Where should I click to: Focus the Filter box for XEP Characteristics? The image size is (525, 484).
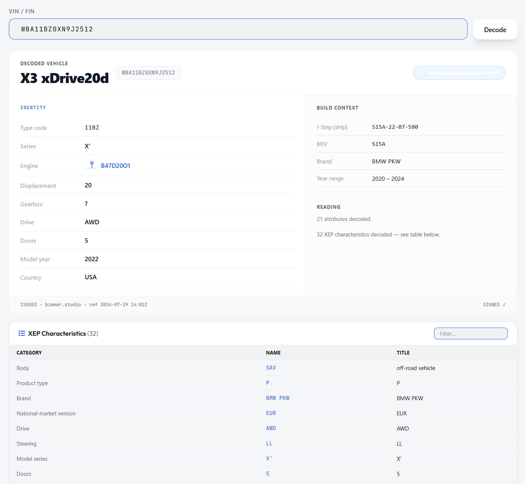(471, 333)
